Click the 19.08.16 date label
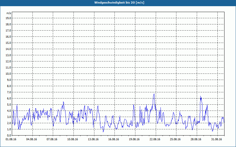This screenshot has height=147, width=236. (134, 139)
